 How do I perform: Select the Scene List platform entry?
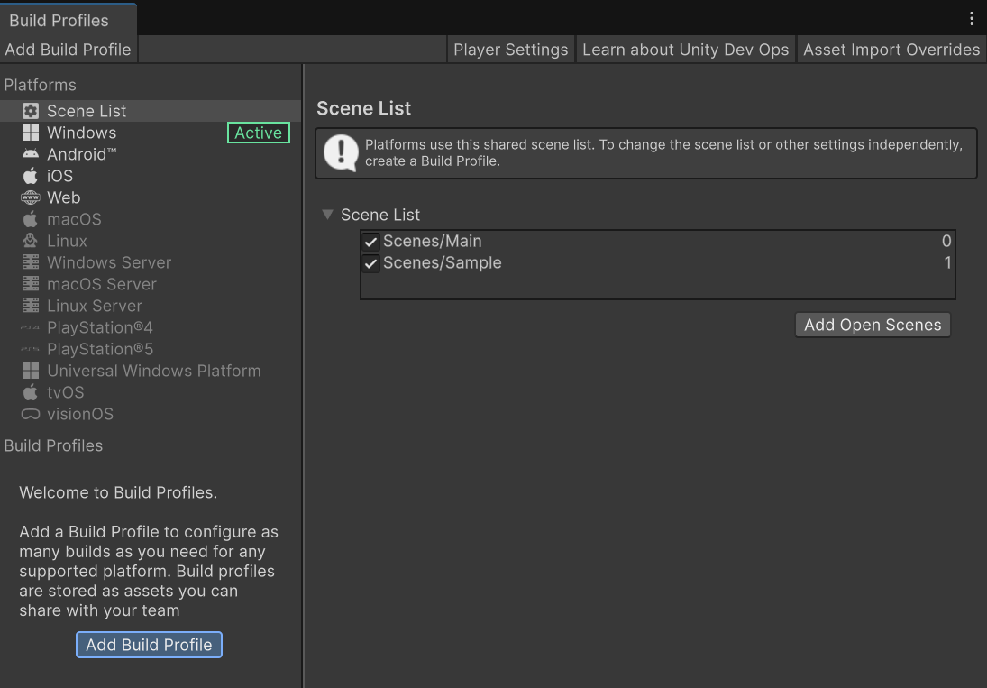pos(151,111)
